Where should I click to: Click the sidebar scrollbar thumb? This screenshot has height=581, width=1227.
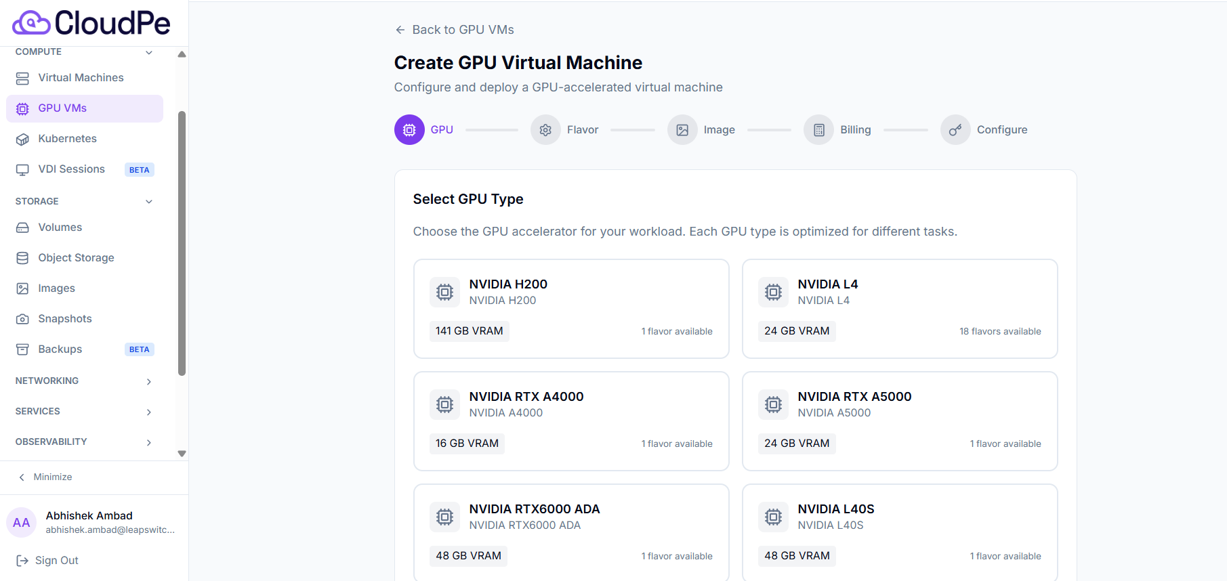pyautogui.click(x=182, y=243)
